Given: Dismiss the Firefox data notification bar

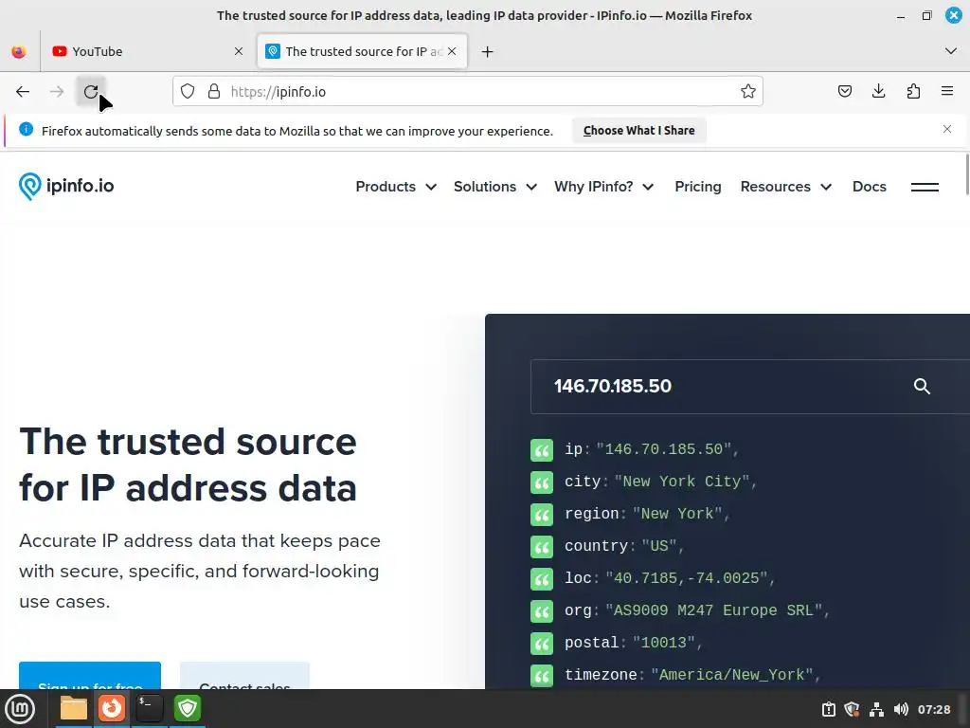Looking at the screenshot, I should tap(947, 129).
